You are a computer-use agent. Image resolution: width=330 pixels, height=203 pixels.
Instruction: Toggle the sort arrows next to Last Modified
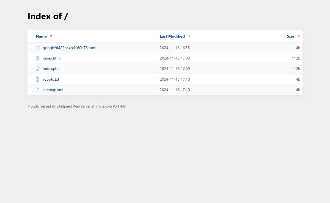(189, 36)
